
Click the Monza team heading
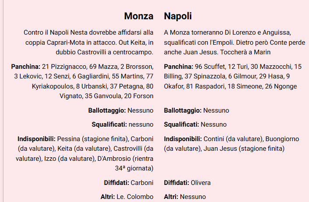(139, 16)
